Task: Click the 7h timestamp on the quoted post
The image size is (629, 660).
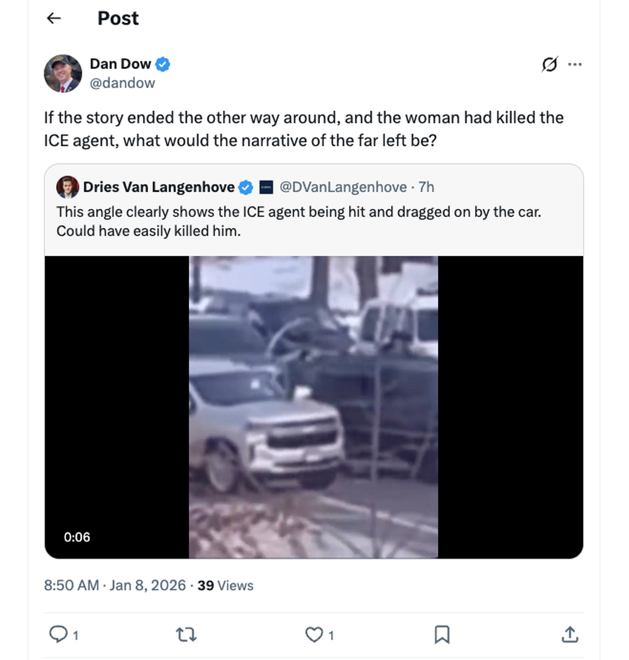Action: [426, 187]
